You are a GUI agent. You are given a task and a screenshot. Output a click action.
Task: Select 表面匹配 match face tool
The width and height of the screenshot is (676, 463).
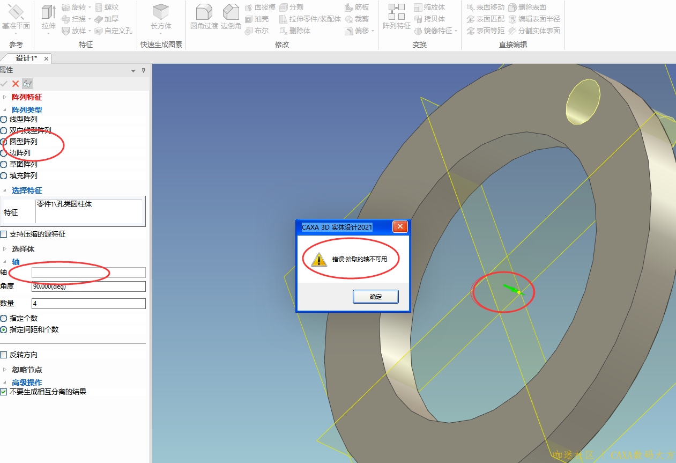click(x=485, y=19)
